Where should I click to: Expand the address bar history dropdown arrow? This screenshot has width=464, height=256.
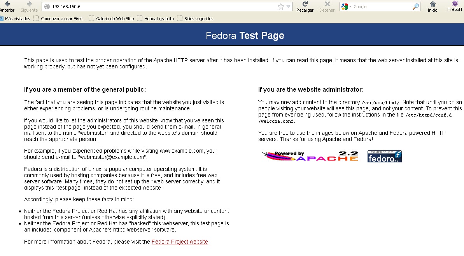click(x=288, y=7)
